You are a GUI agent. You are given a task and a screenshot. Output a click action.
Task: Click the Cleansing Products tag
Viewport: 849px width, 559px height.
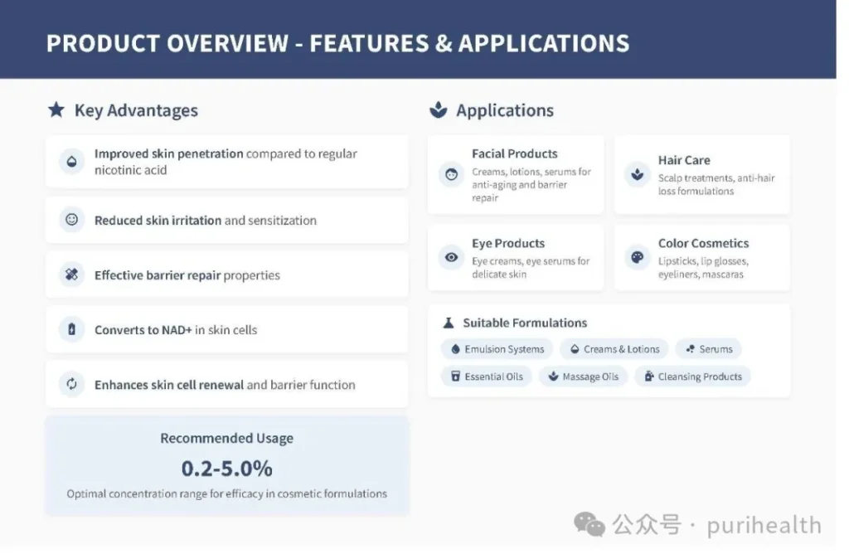coord(692,377)
